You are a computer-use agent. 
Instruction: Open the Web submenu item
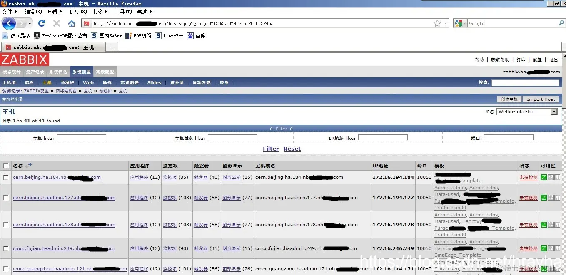click(88, 82)
